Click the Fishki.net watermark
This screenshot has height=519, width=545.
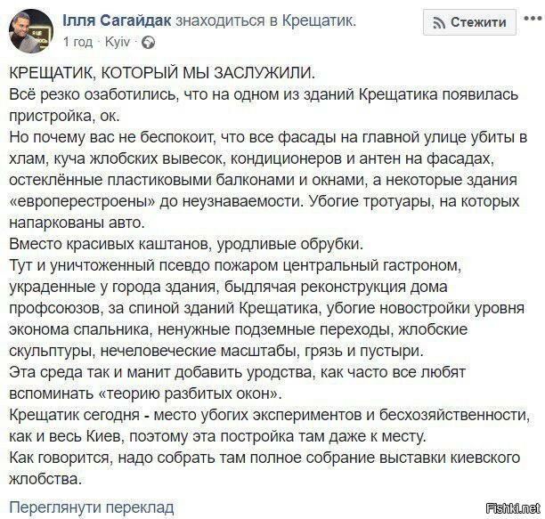click(x=513, y=508)
